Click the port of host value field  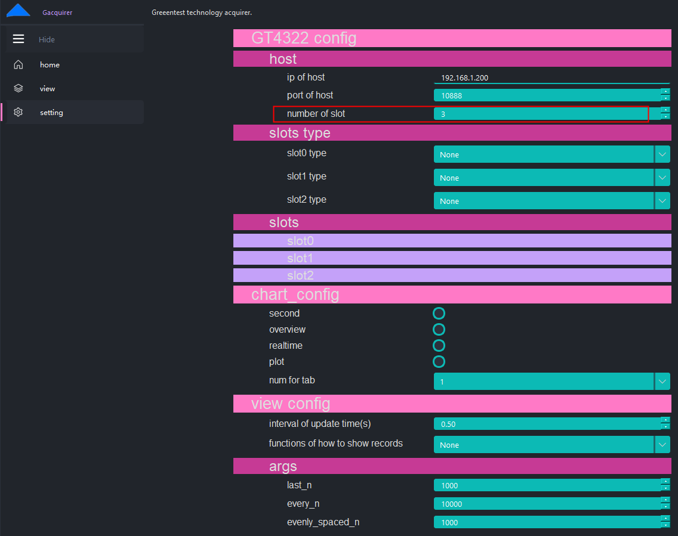point(547,95)
